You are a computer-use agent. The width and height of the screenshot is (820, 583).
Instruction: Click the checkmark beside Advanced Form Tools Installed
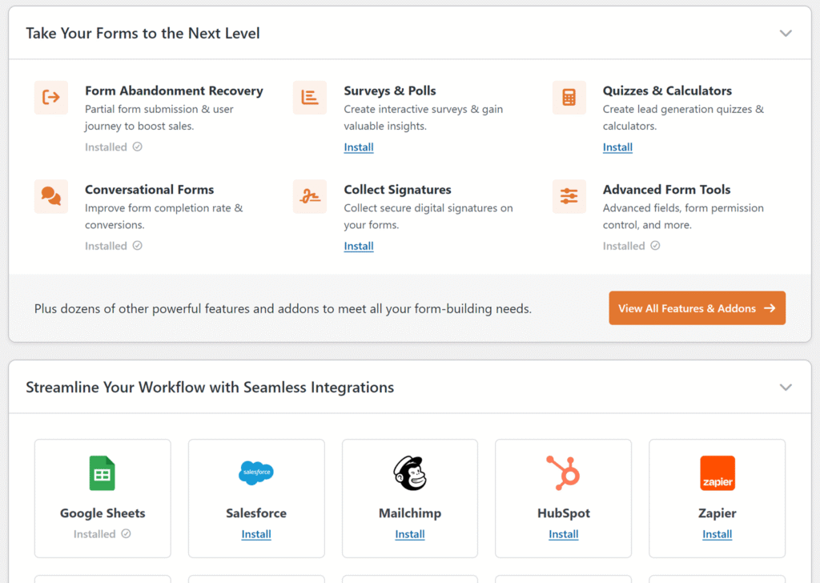(x=655, y=245)
